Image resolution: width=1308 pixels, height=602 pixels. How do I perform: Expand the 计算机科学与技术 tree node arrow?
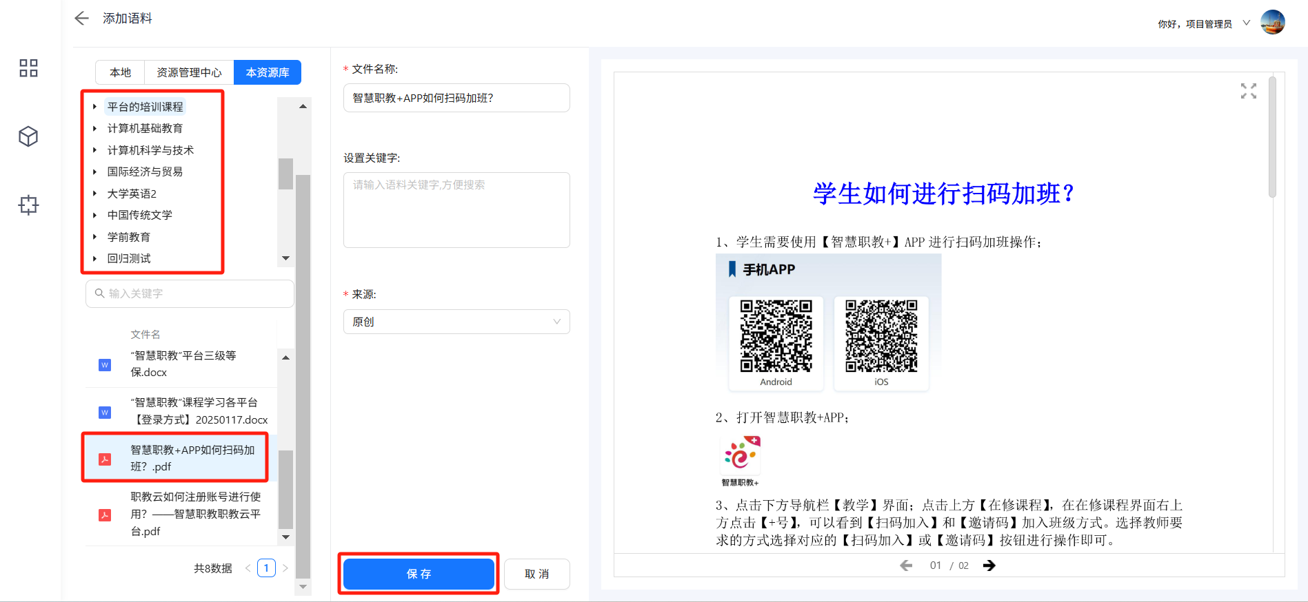click(95, 150)
